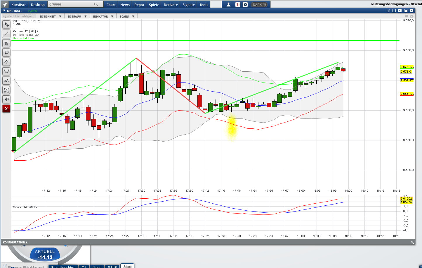Choose the arc drawing tool
The height and width of the screenshot is (268, 422).
[x=6, y=71]
